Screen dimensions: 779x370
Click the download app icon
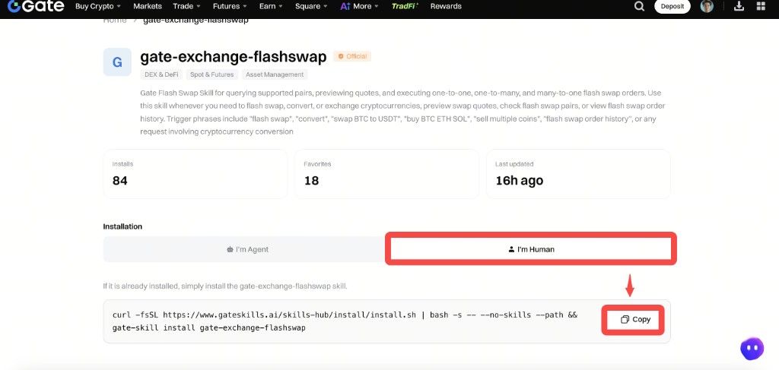pyautogui.click(x=739, y=6)
